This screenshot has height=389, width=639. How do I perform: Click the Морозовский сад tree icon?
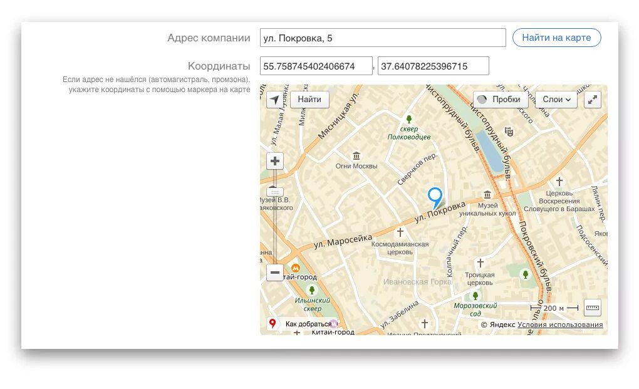click(475, 296)
